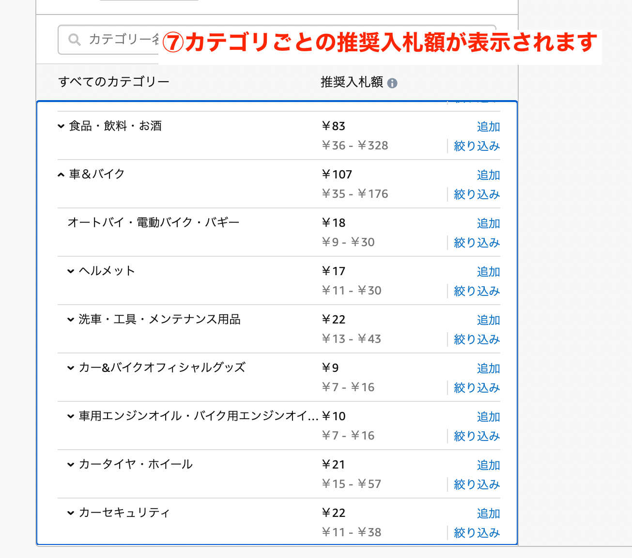Viewport: 632px width, 558px height.
Task: Add the カー&バイクオフィシャルグッズ category
Action: click(x=488, y=368)
